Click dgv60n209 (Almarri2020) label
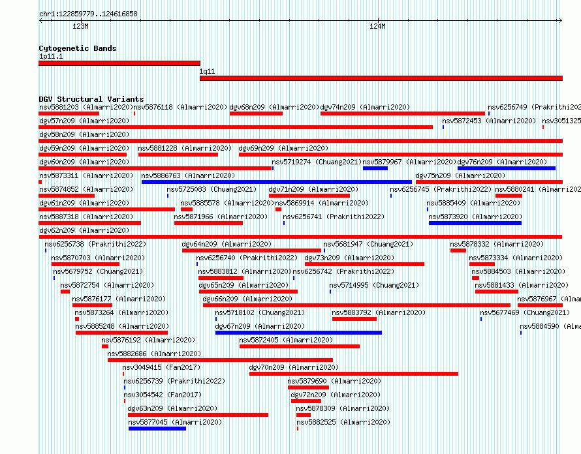 [84, 162]
